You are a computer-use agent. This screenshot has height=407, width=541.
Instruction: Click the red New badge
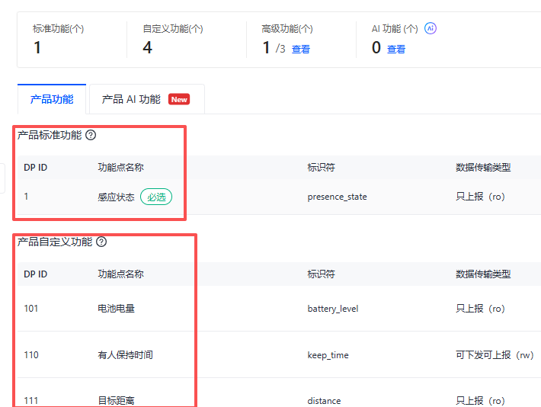[x=179, y=99]
